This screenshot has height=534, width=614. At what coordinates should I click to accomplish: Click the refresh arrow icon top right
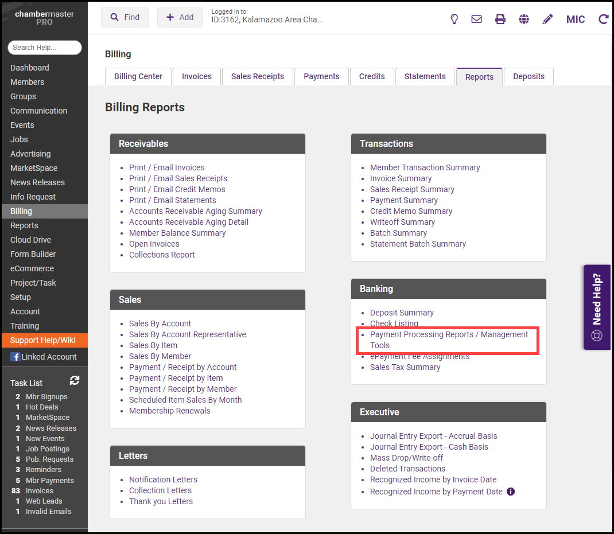603,19
